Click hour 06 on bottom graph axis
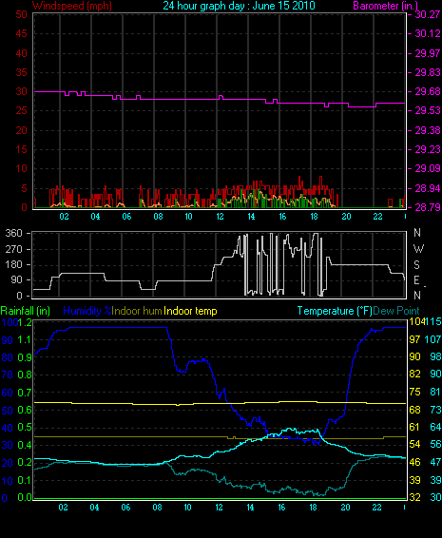Screen dimensions: 442x538 tap(125, 508)
